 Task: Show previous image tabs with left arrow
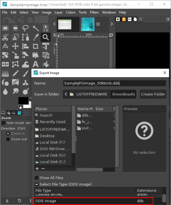coord(54,24)
